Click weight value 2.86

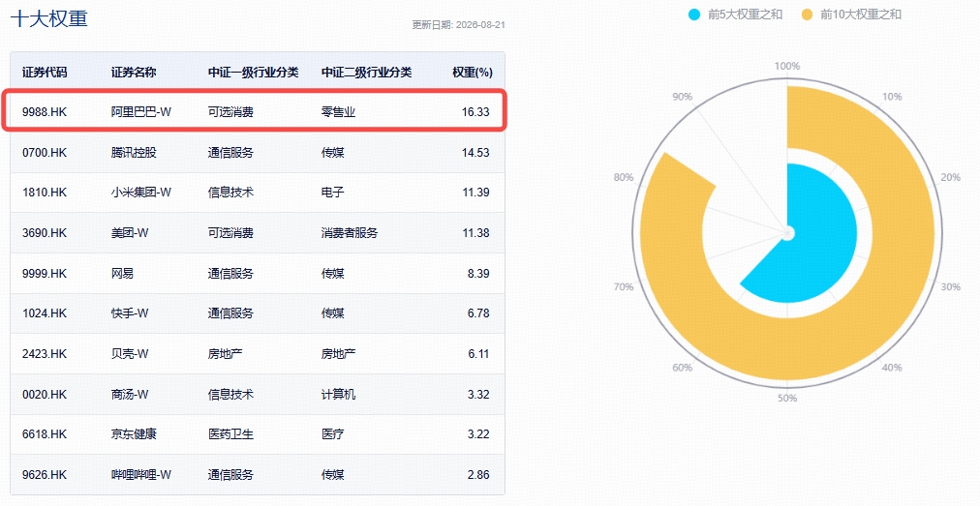[478, 475]
